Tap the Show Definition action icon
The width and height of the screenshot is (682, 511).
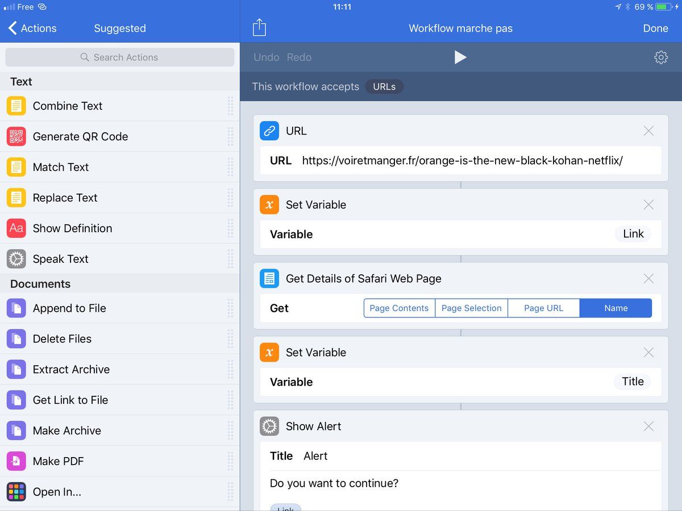click(x=16, y=228)
